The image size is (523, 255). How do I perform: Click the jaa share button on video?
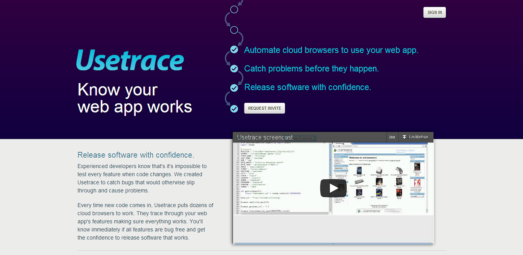pyautogui.click(x=392, y=137)
